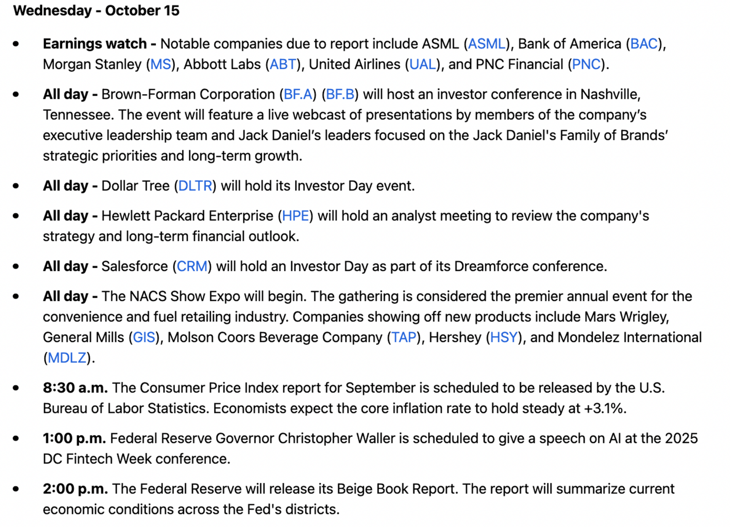Open the UAL ticker link

(422, 64)
